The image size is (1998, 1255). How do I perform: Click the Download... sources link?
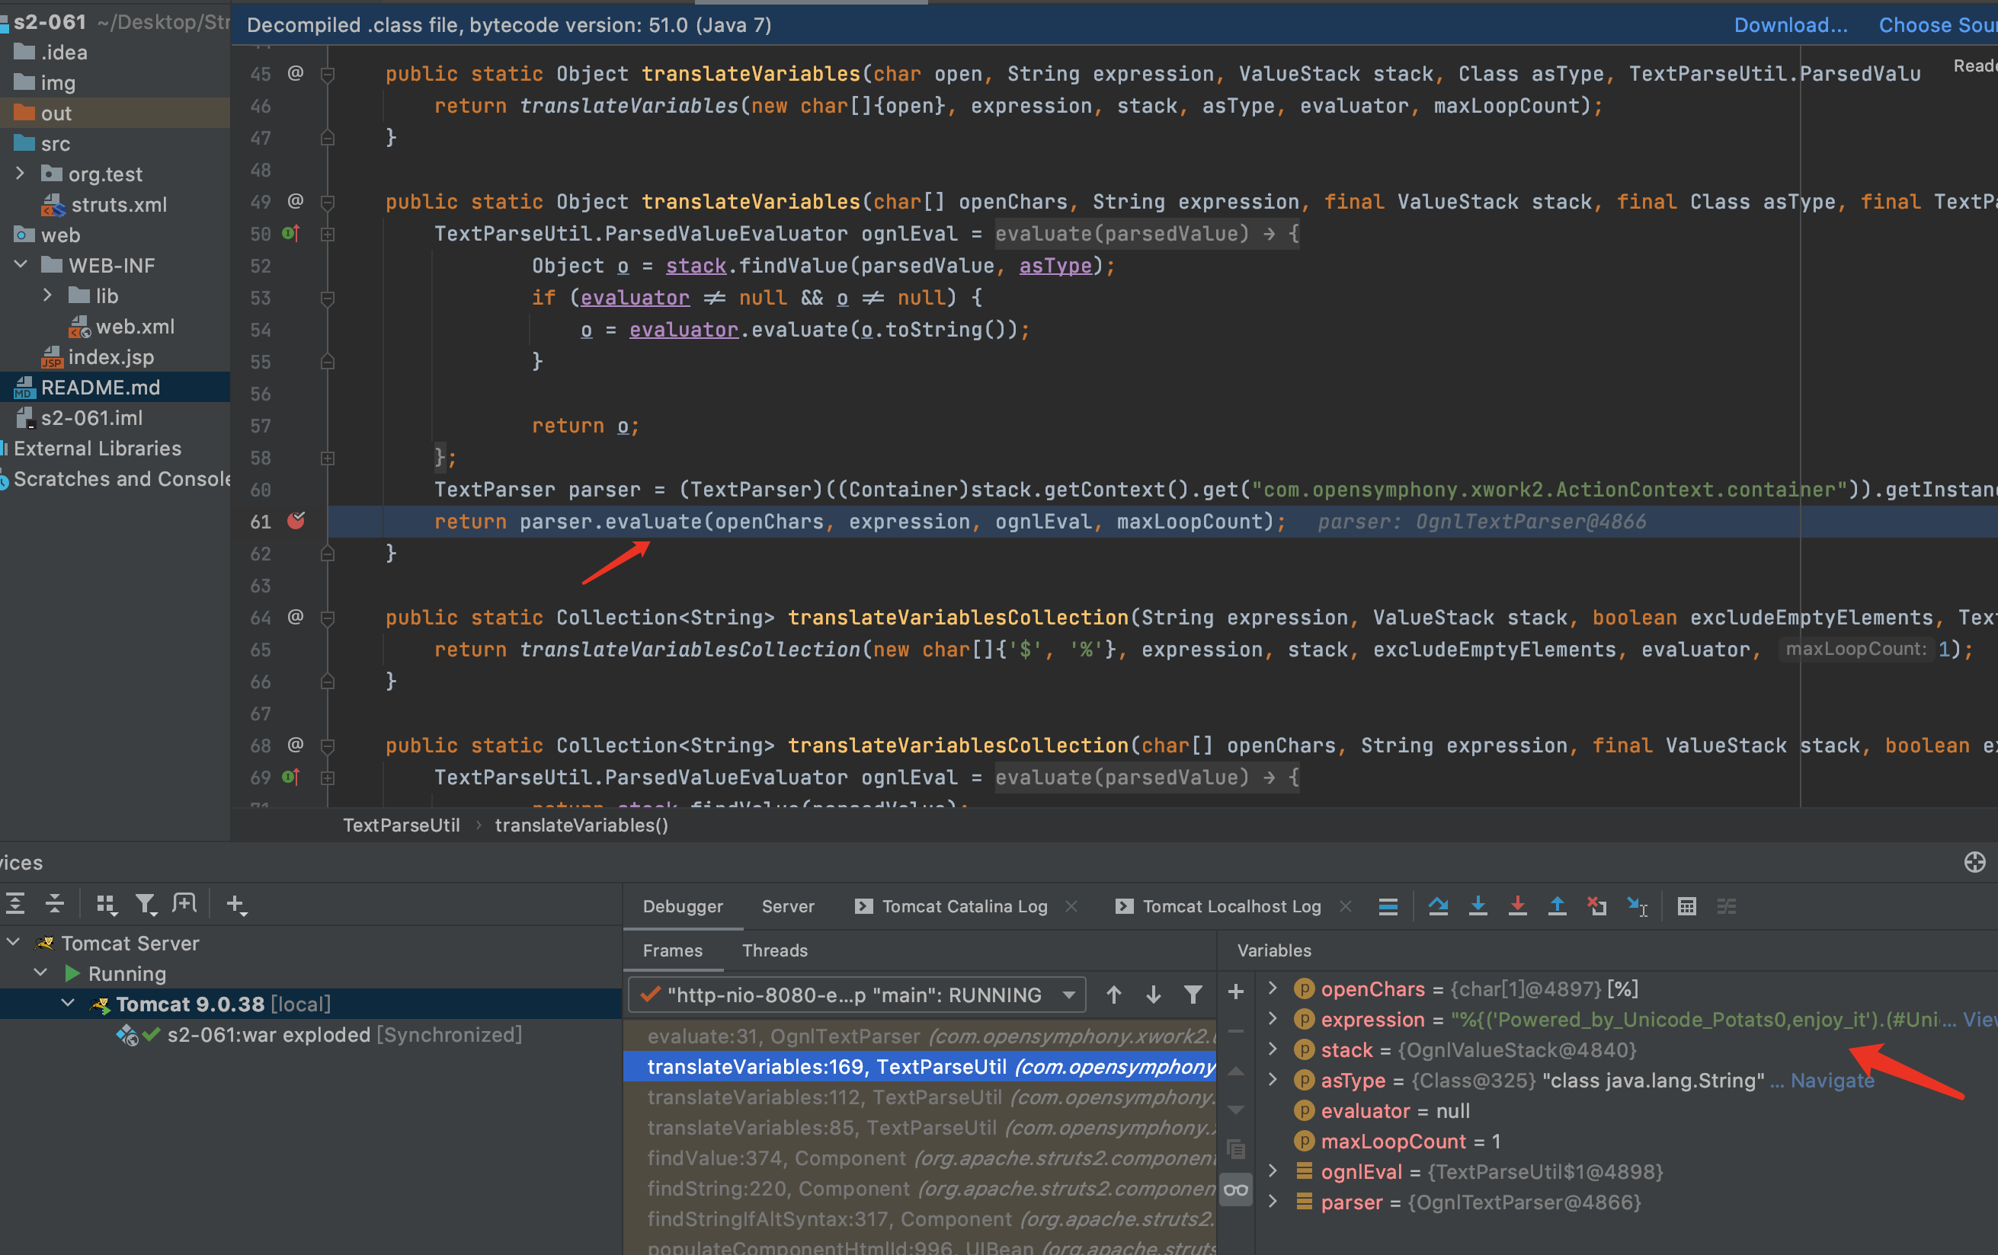(x=1791, y=25)
